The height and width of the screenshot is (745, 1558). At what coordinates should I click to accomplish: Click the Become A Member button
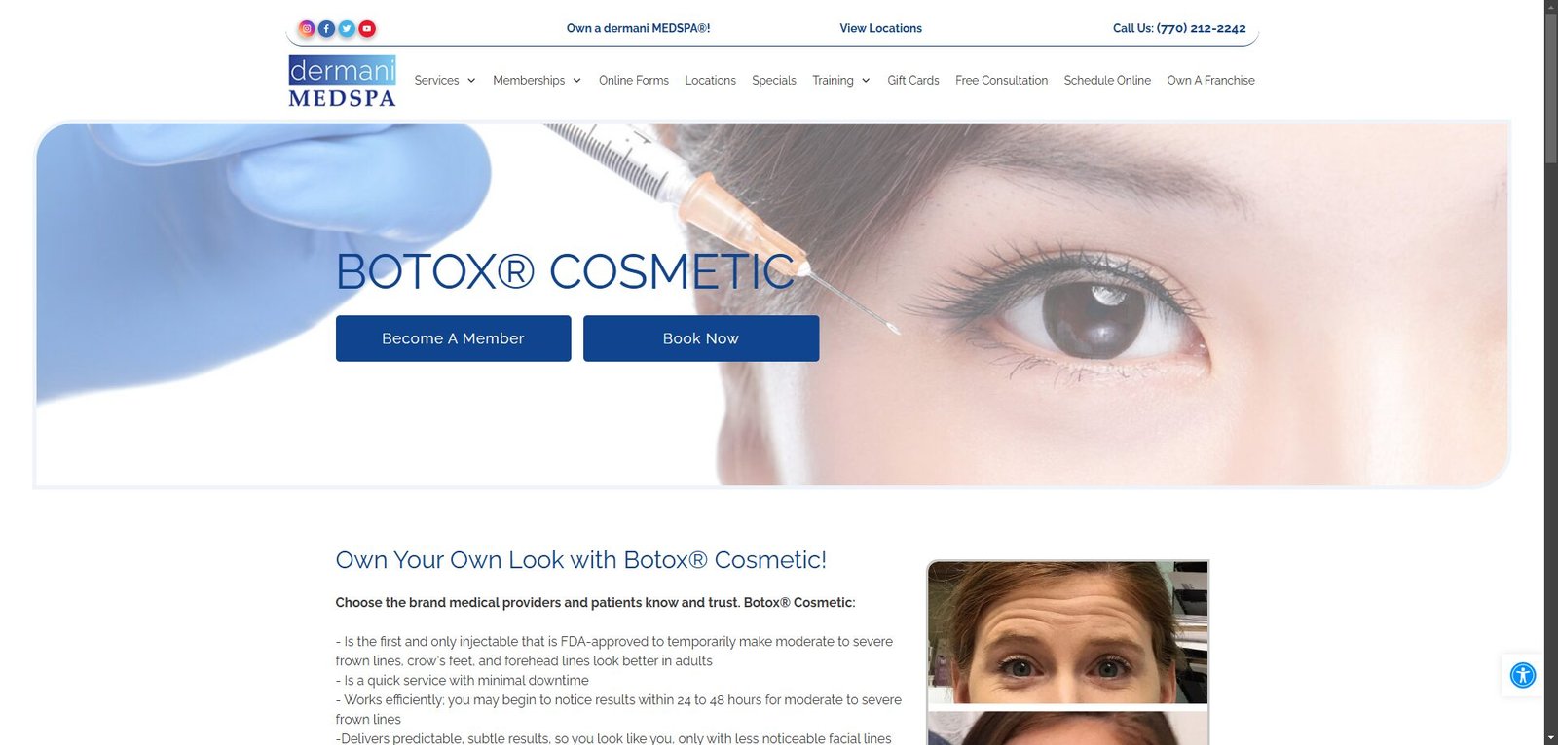tap(454, 338)
